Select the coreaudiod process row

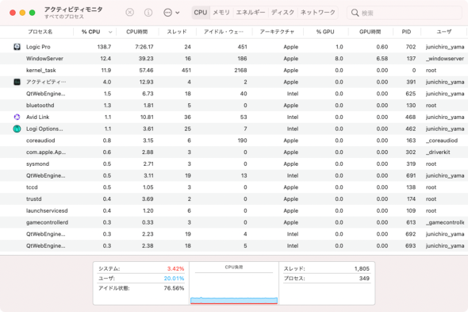pos(234,141)
